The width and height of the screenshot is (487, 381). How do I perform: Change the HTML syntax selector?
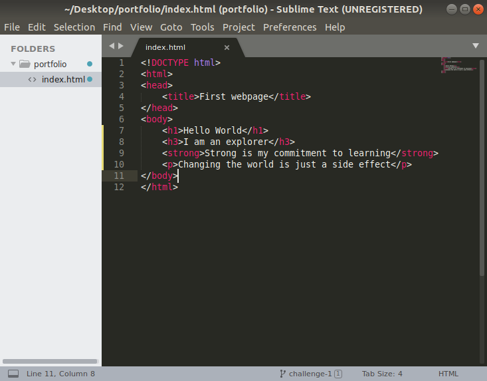[x=448, y=374]
